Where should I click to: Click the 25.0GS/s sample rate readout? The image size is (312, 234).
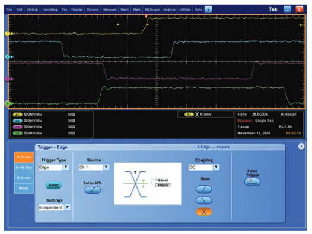pos(260,115)
